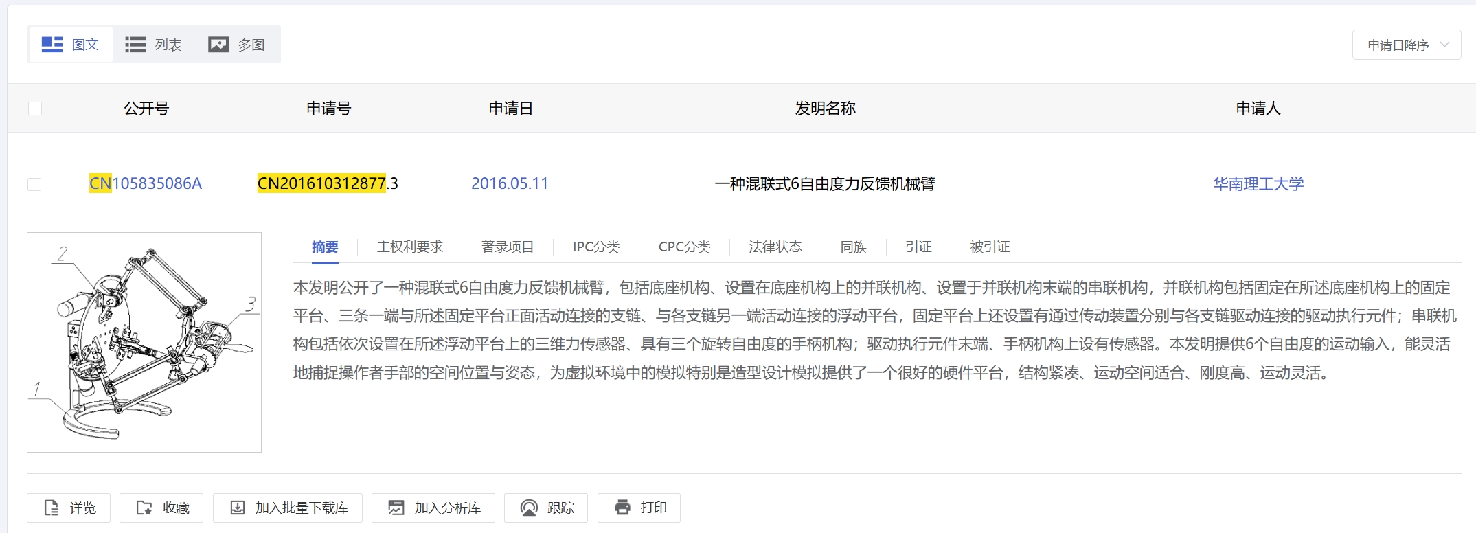Select the 著录项目 tab
Viewport: 1476px width, 533px height.
(508, 247)
